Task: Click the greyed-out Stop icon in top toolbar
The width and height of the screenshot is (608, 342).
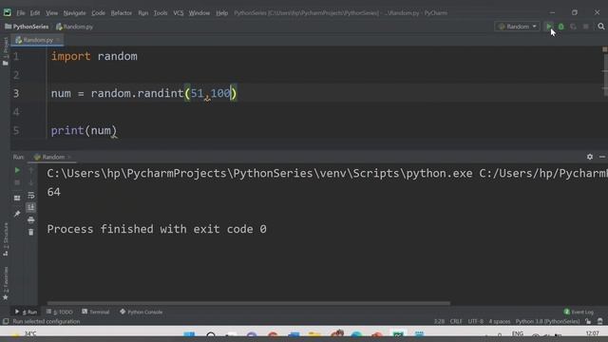Action: click(585, 27)
